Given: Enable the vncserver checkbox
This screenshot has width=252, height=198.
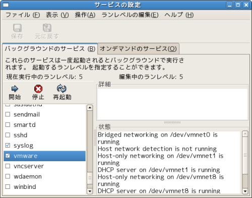Looking at the screenshot, I should [x=8, y=166].
